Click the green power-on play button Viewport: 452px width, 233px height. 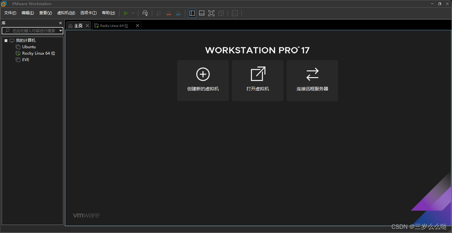[x=126, y=13]
